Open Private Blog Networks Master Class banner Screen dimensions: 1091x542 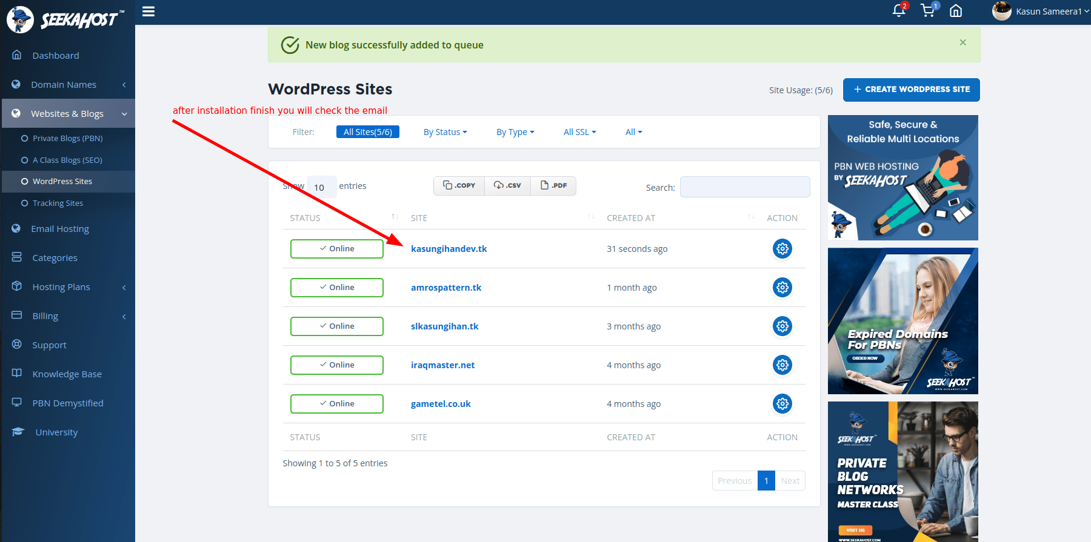click(903, 472)
